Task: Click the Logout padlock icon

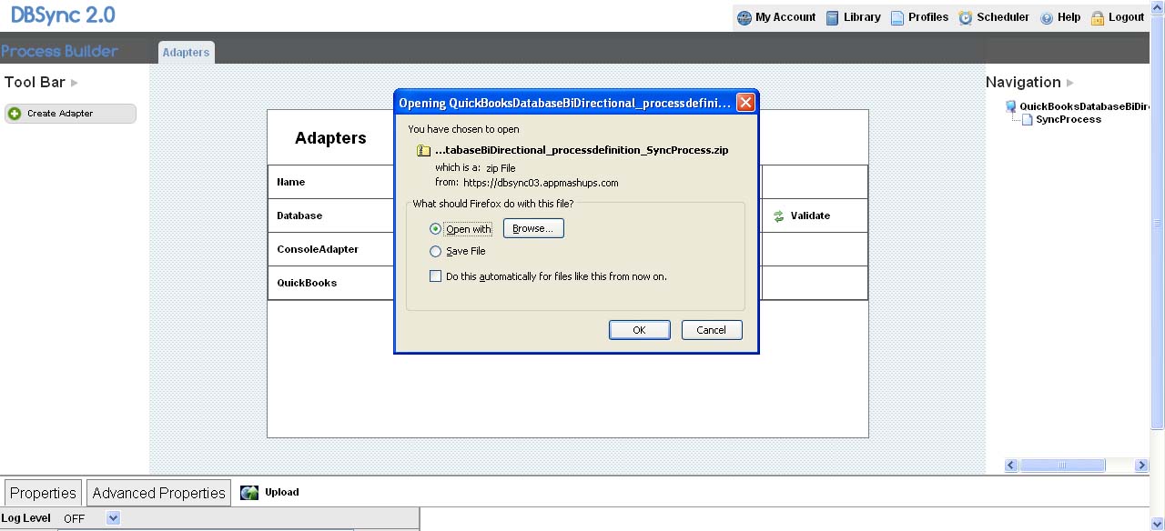Action: (1098, 17)
